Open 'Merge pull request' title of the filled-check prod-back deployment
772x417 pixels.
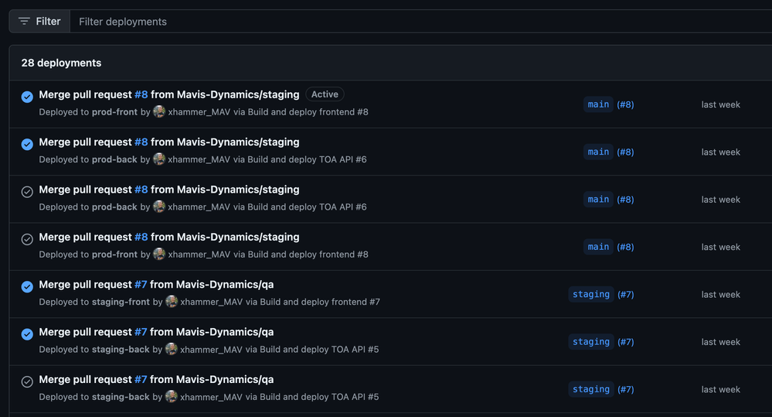[x=169, y=142]
